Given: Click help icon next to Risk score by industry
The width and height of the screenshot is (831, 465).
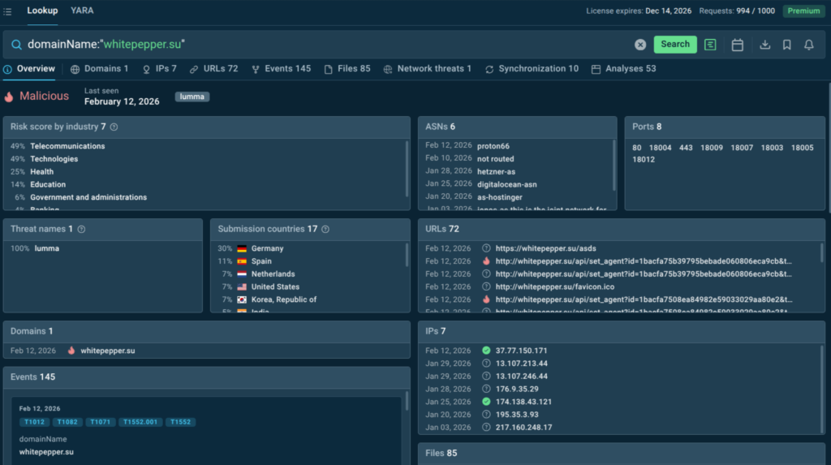Looking at the screenshot, I should 114,127.
